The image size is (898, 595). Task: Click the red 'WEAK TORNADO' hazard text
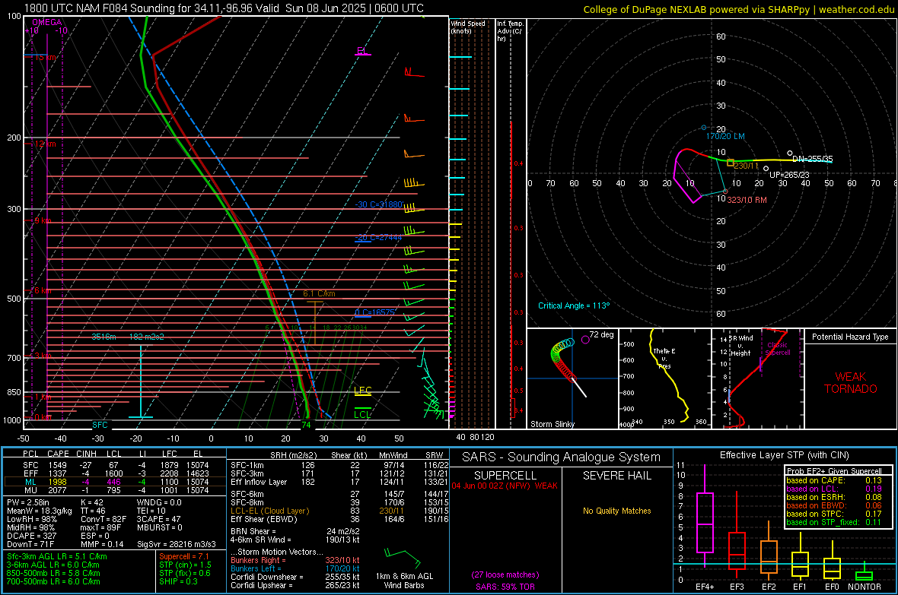coord(851,383)
